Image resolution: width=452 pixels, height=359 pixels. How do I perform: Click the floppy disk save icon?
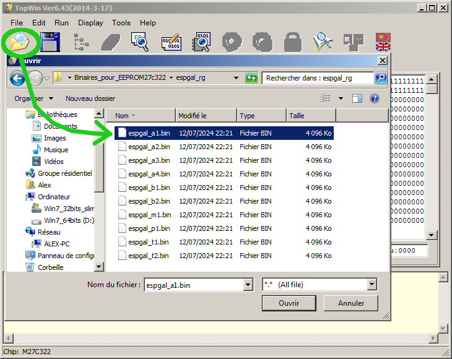50,43
